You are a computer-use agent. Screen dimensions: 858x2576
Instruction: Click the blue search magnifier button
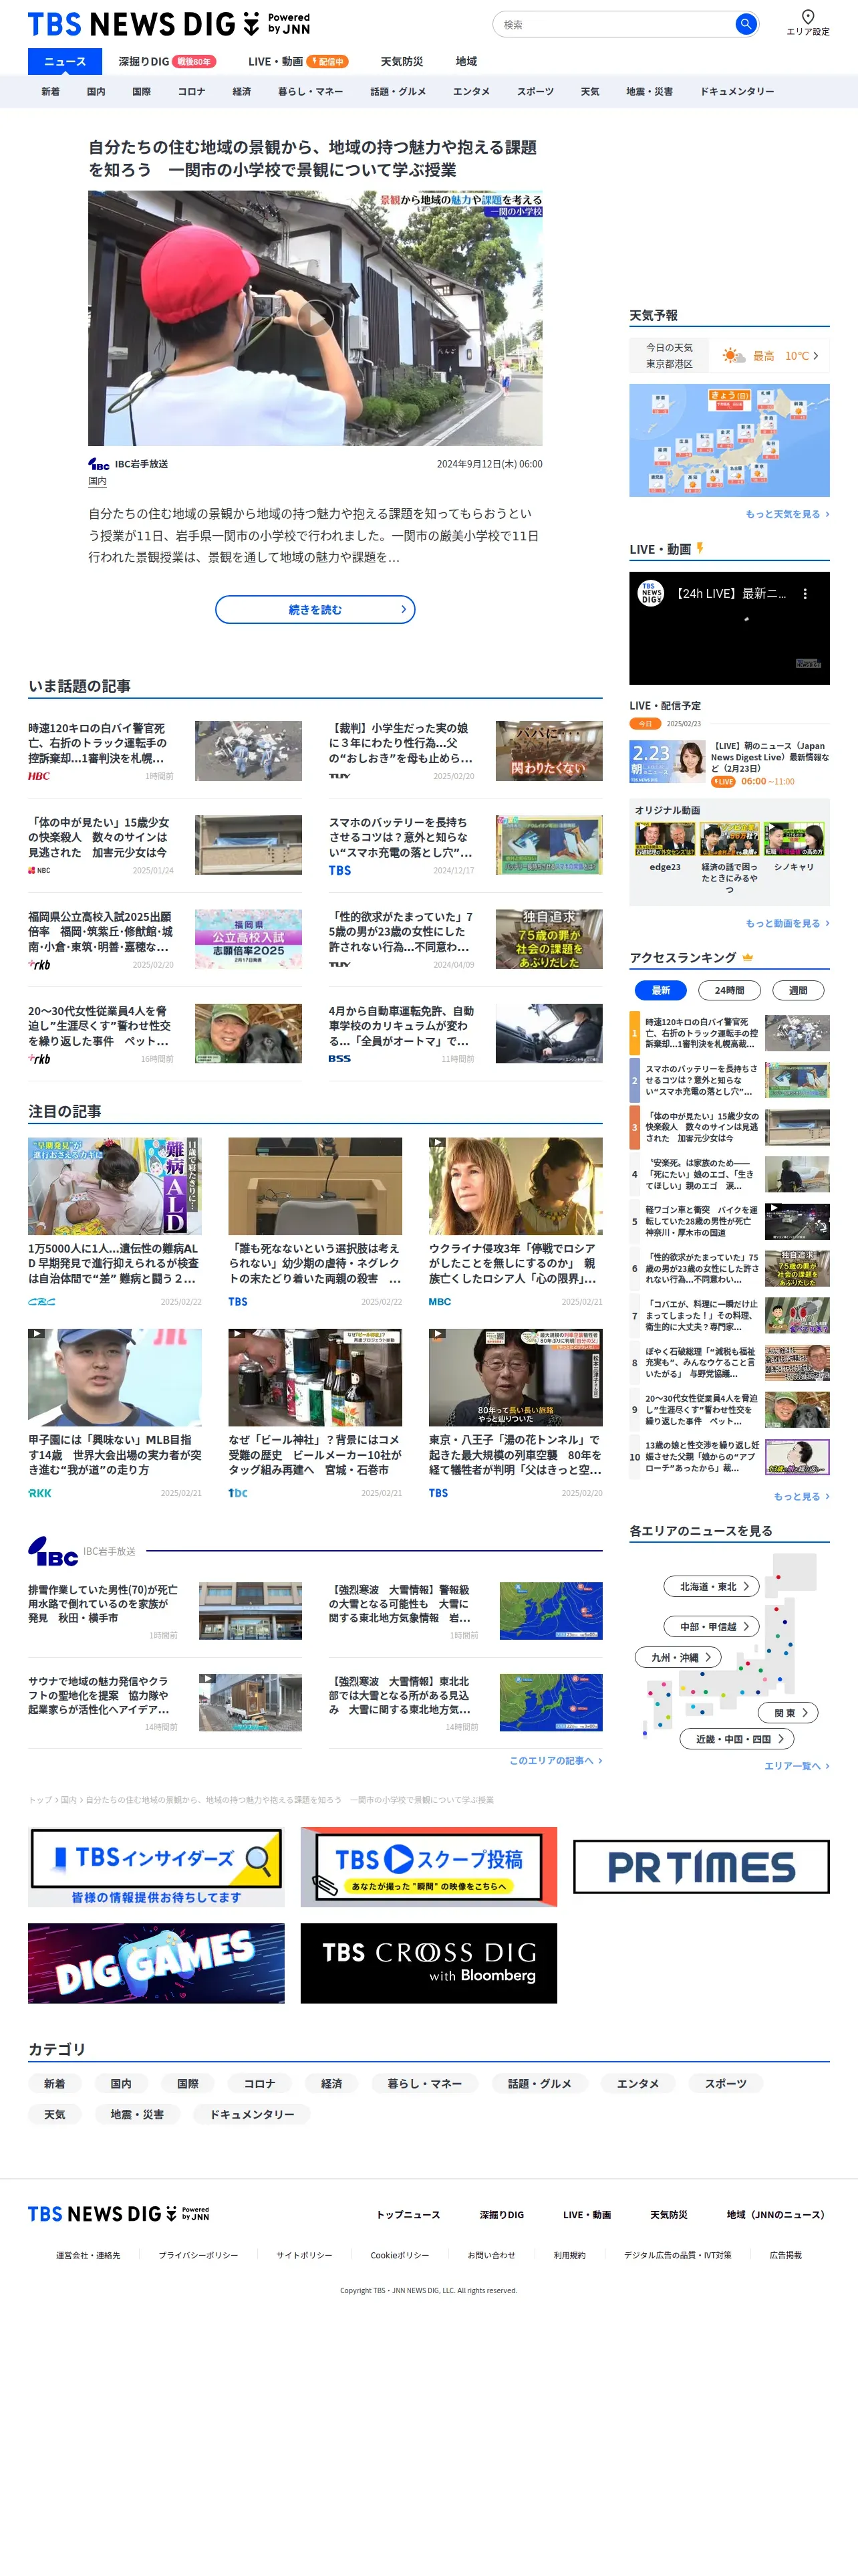pos(745,24)
